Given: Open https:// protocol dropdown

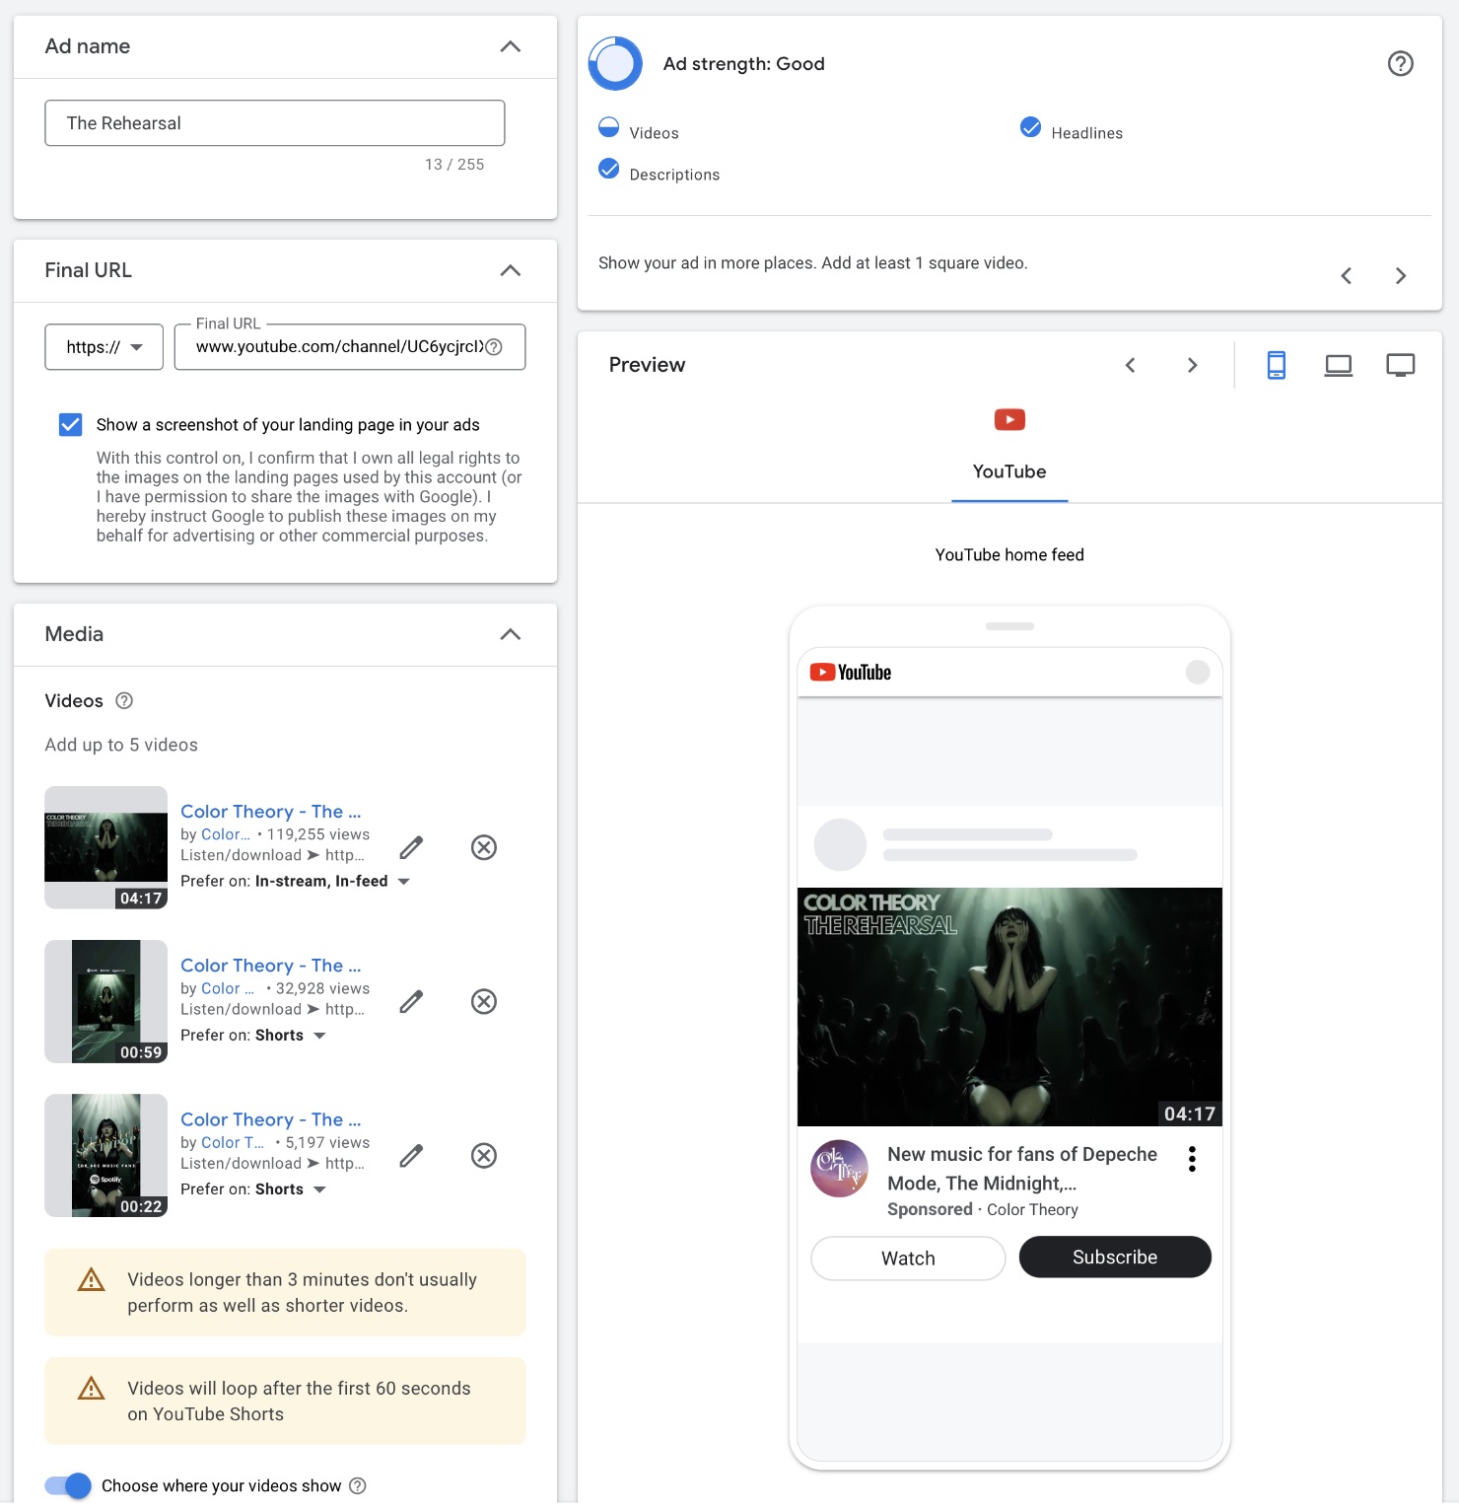Looking at the screenshot, I should pos(104,347).
